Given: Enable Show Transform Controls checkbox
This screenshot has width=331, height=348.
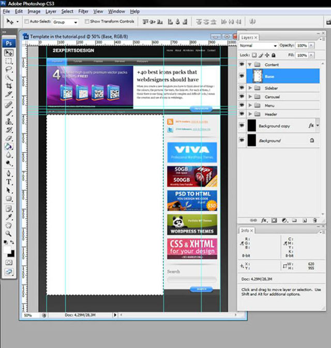Looking at the screenshot, I should (87, 21).
